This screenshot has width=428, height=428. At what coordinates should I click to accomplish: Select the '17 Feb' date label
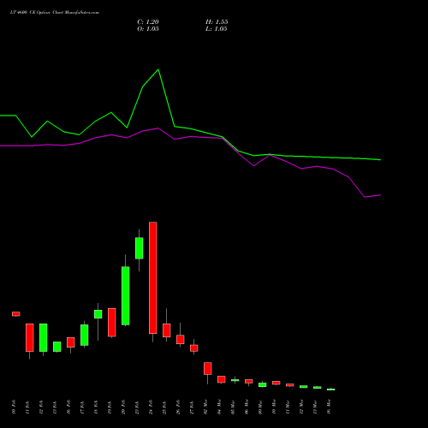83,407
